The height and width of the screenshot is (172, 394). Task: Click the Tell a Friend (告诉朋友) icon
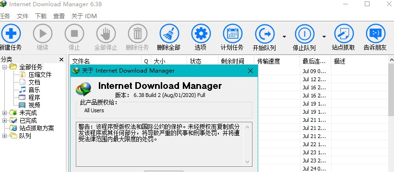click(375, 33)
